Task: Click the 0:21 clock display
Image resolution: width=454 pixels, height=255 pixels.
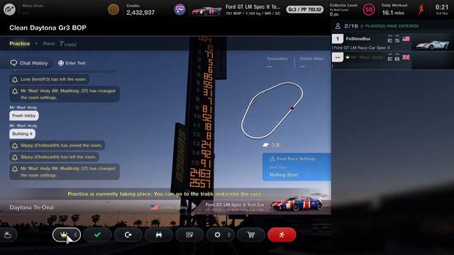Action: [442, 7]
